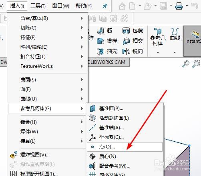Open the 工具(T) menu

point(38,6)
